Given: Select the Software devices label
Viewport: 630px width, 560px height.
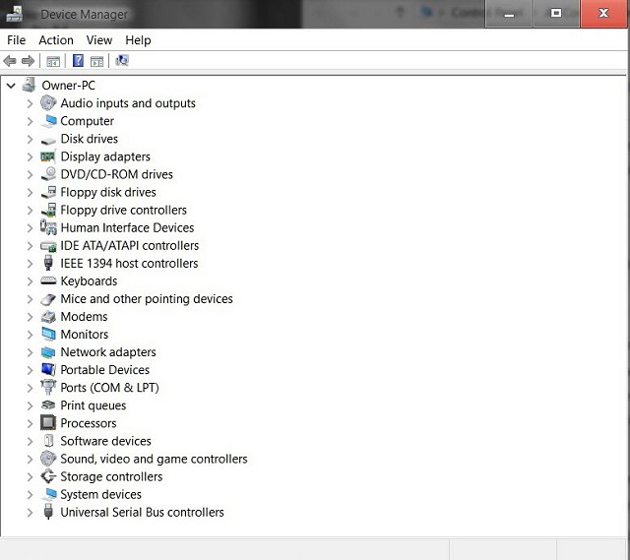Looking at the screenshot, I should click(x=105, y=441).
